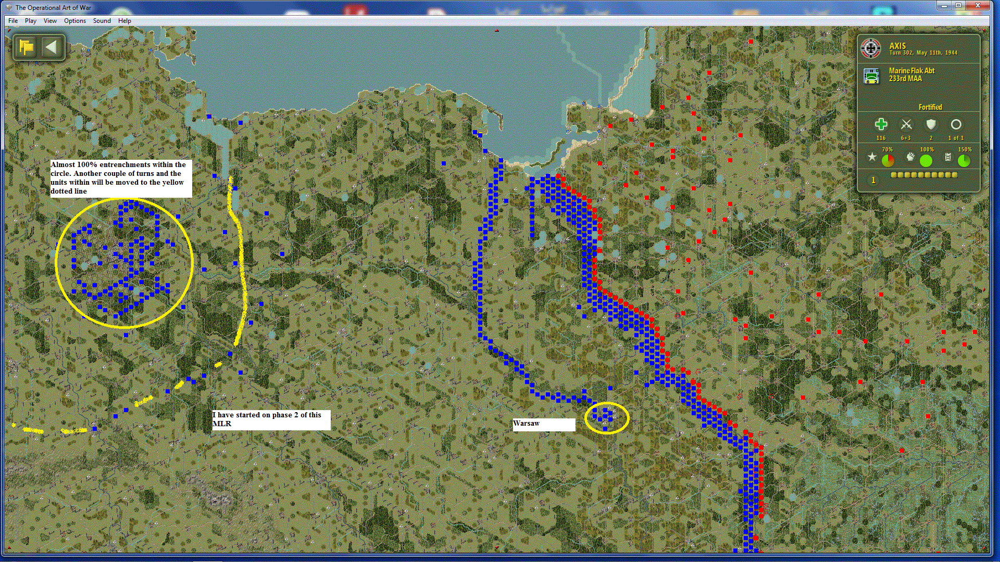The width and height of the screenshot is (1000, 562).
Task: Click the white circle movement icon
Action: click(x=956, y=124)
